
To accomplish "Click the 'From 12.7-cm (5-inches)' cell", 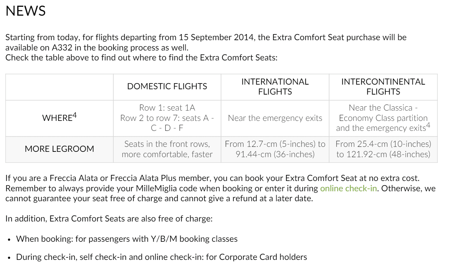I will point(275,149).
